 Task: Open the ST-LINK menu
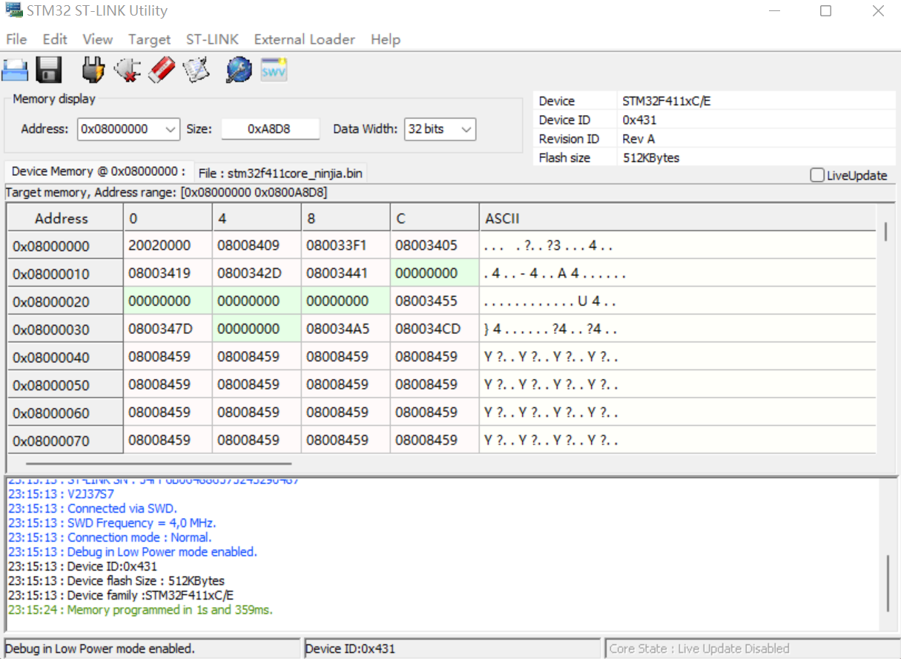point(212,39)
